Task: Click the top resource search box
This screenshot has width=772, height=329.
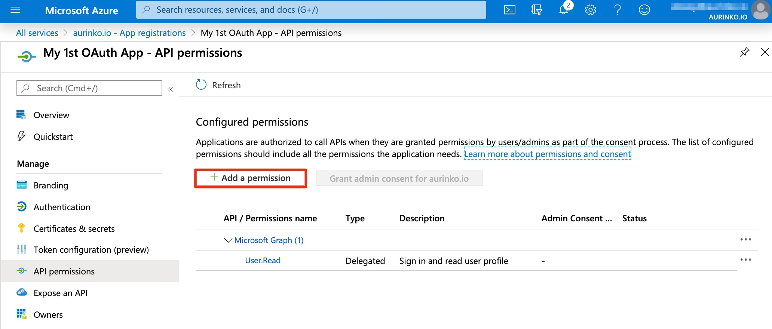Action: pyautogui.click(x=311, y=10)
